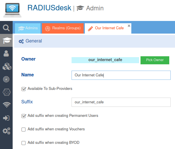Viewport: 175px width, 149px height.
Task: Focus the Suffix input field
Action: 121,102
